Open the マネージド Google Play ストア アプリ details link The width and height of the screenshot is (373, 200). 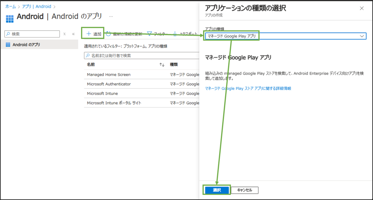coord(248,89)
